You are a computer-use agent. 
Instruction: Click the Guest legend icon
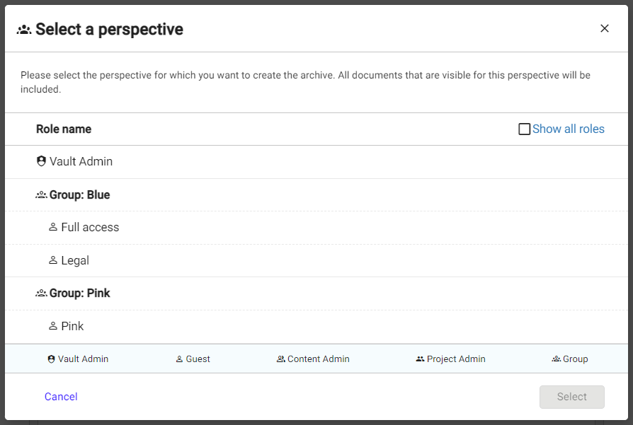pos(179,359)
